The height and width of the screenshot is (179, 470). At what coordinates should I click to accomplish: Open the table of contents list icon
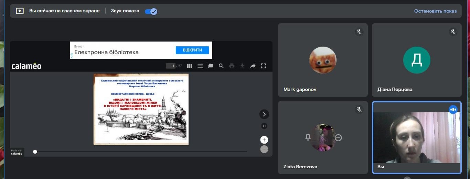[200, 66]
